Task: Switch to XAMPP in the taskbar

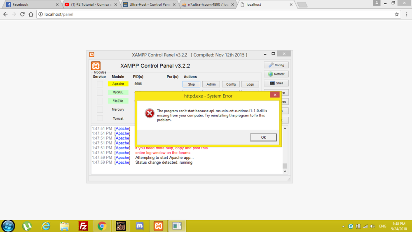Action: point(159,226)
